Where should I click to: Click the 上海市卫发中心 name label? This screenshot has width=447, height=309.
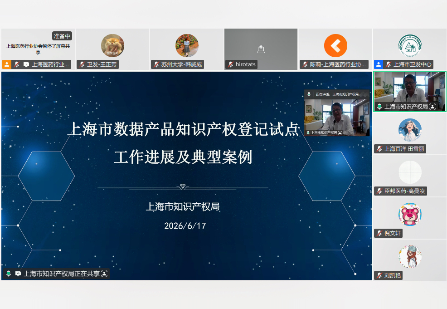coord(413,64)
